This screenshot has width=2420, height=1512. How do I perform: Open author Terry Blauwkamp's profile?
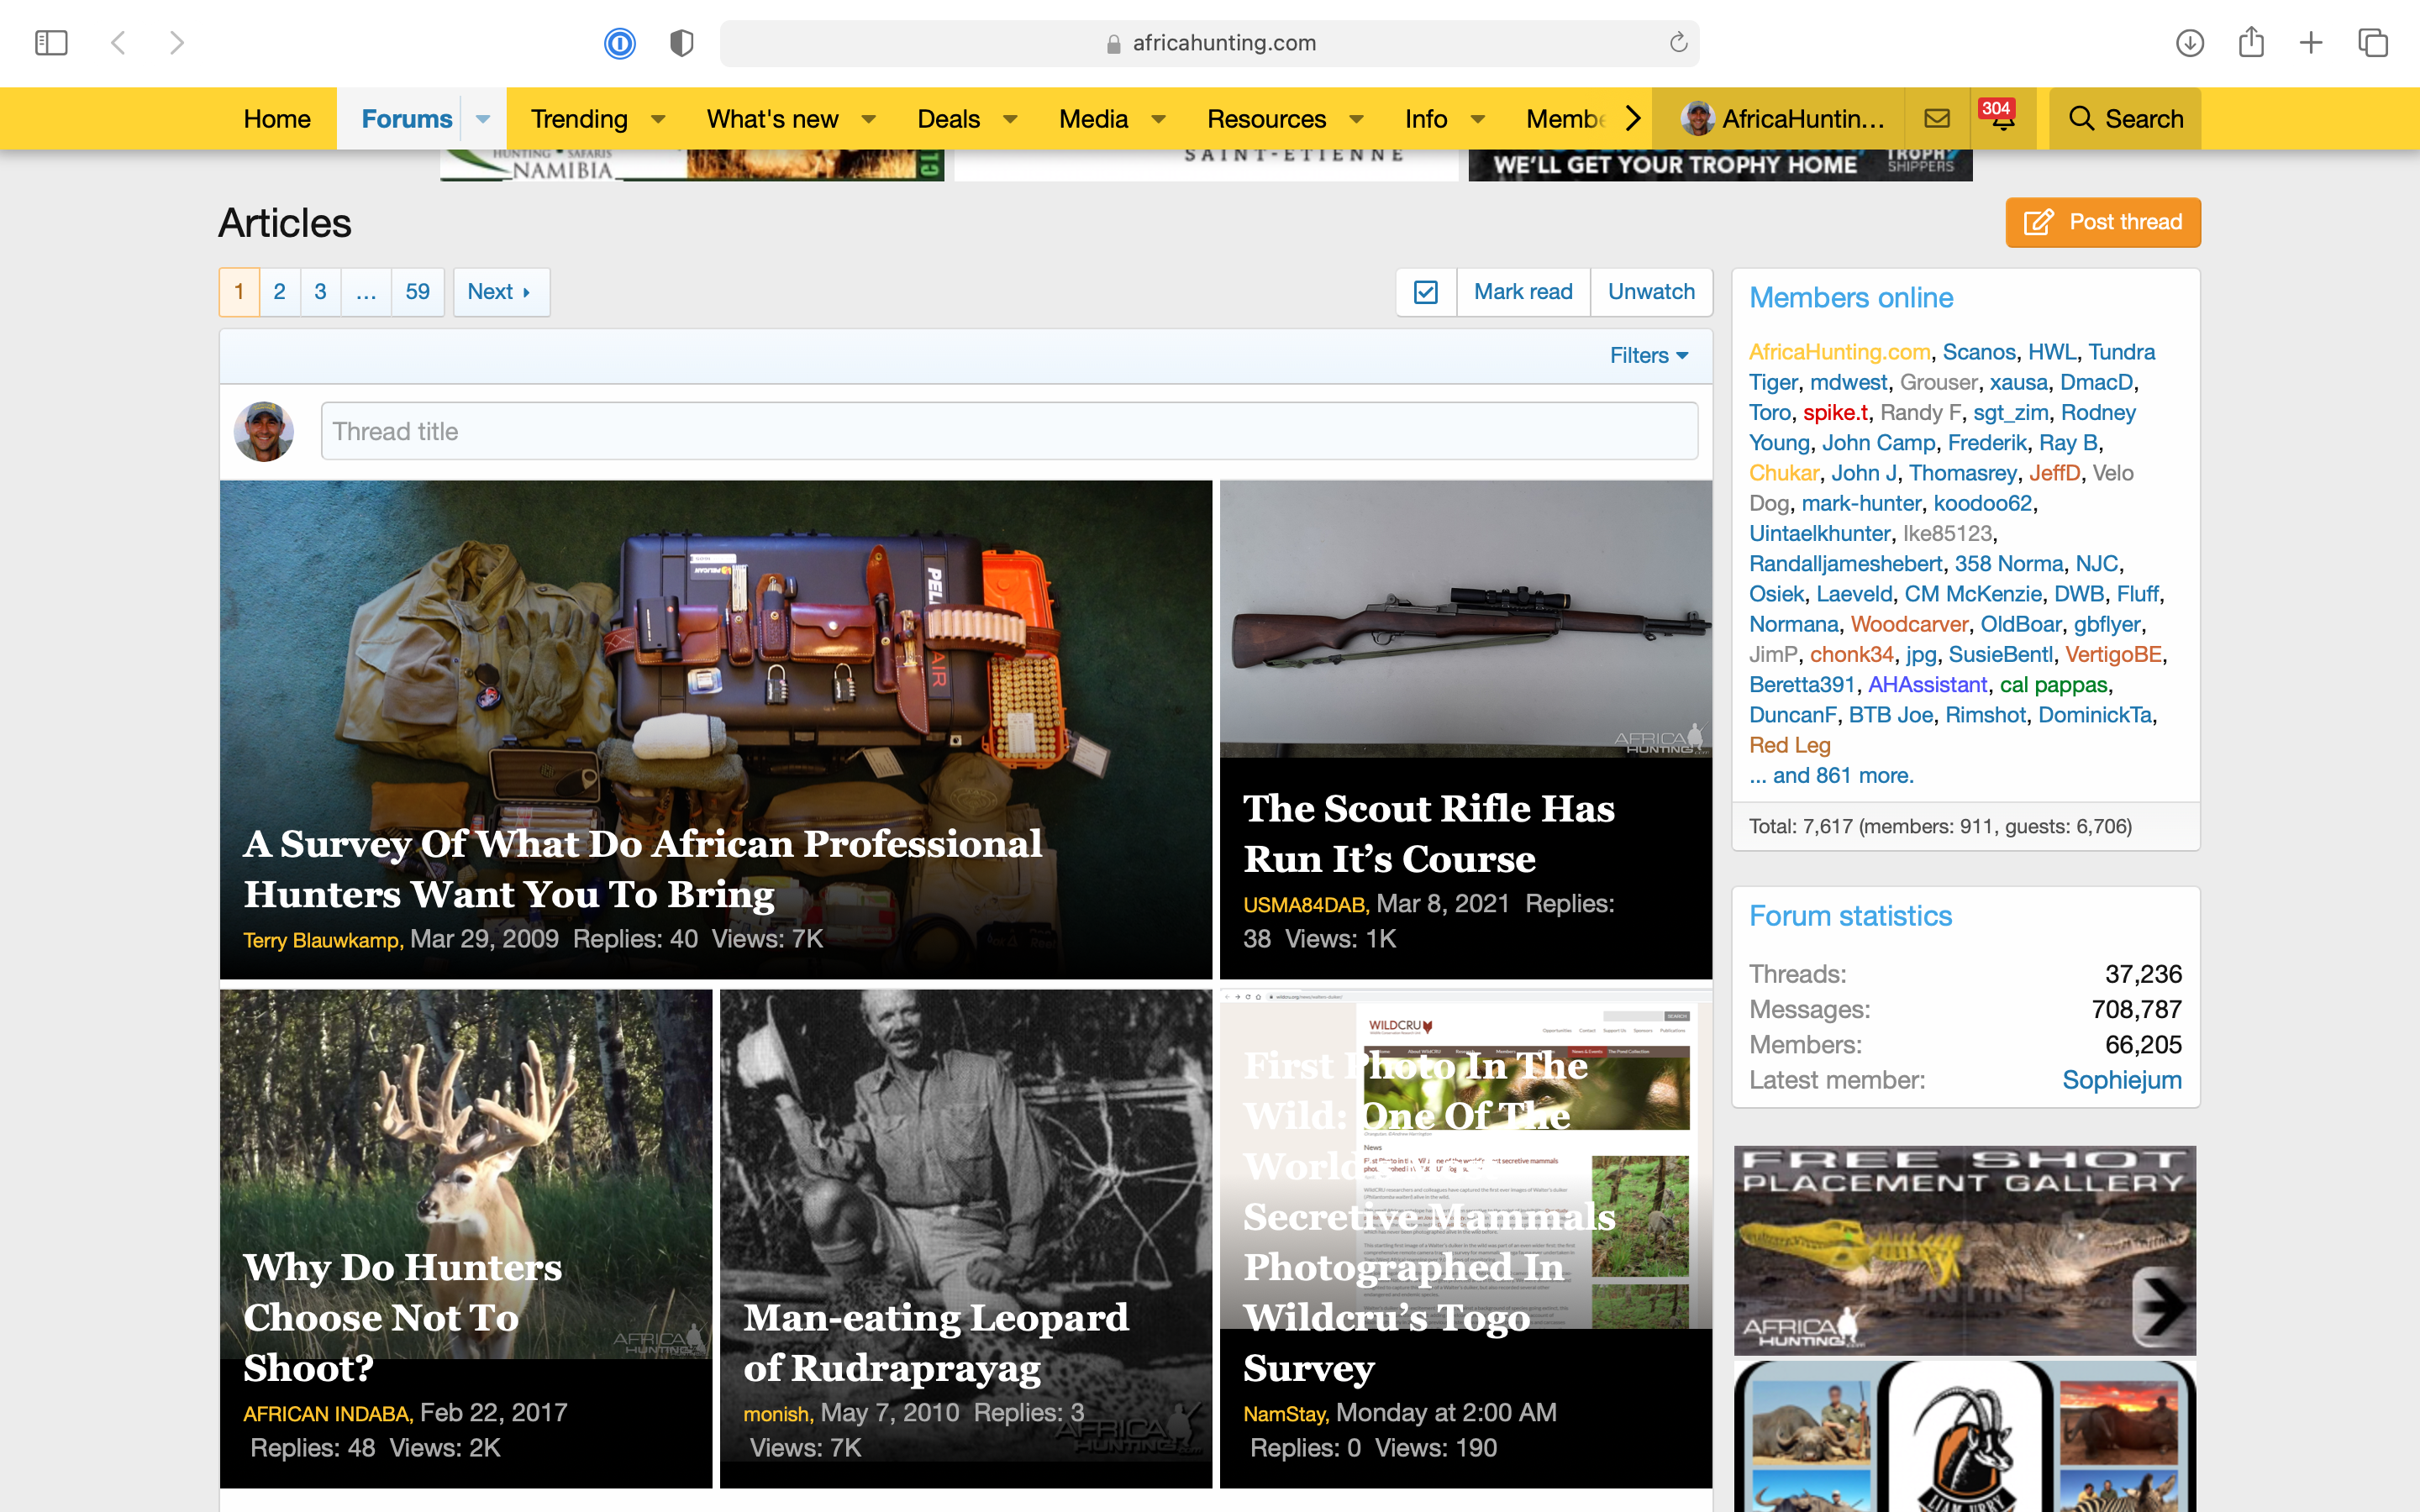(x=322, y=940)
